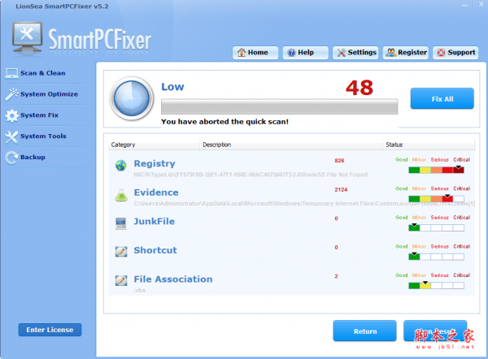Select Backup in the sidebar

[33, 157]
